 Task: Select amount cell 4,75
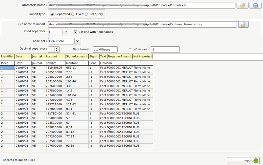[x=77, y=100]
